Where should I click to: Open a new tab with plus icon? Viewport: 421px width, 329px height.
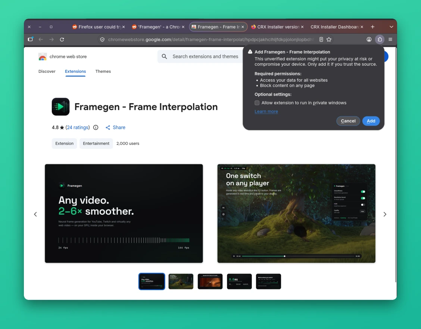[373, 27]
